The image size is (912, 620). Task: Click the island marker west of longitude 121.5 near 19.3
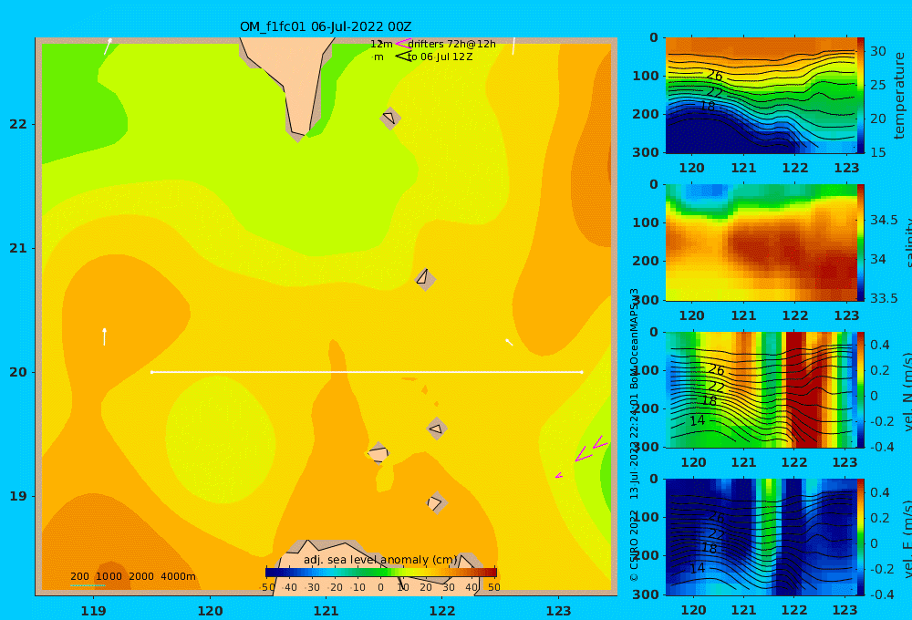[x=378, y=452]
